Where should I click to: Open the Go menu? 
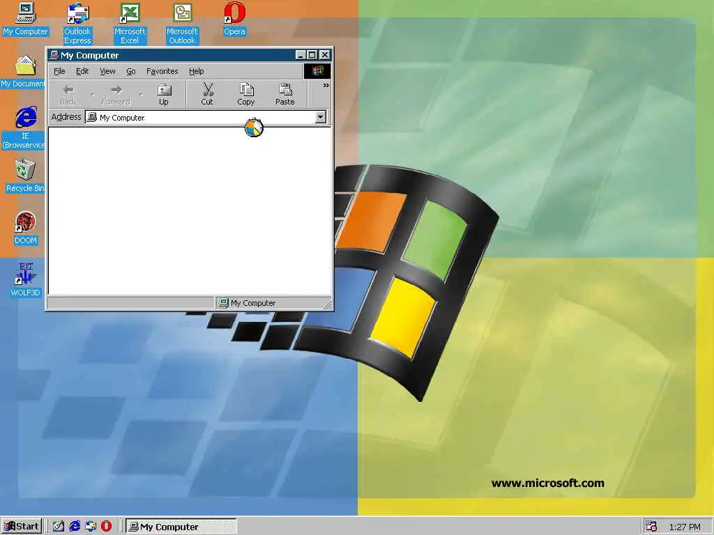(131, 71)
